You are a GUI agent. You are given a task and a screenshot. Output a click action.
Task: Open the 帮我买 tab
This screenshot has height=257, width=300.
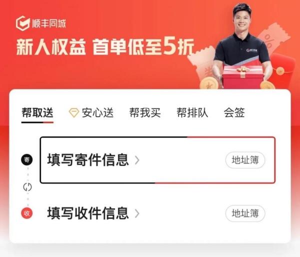point(145,112)
